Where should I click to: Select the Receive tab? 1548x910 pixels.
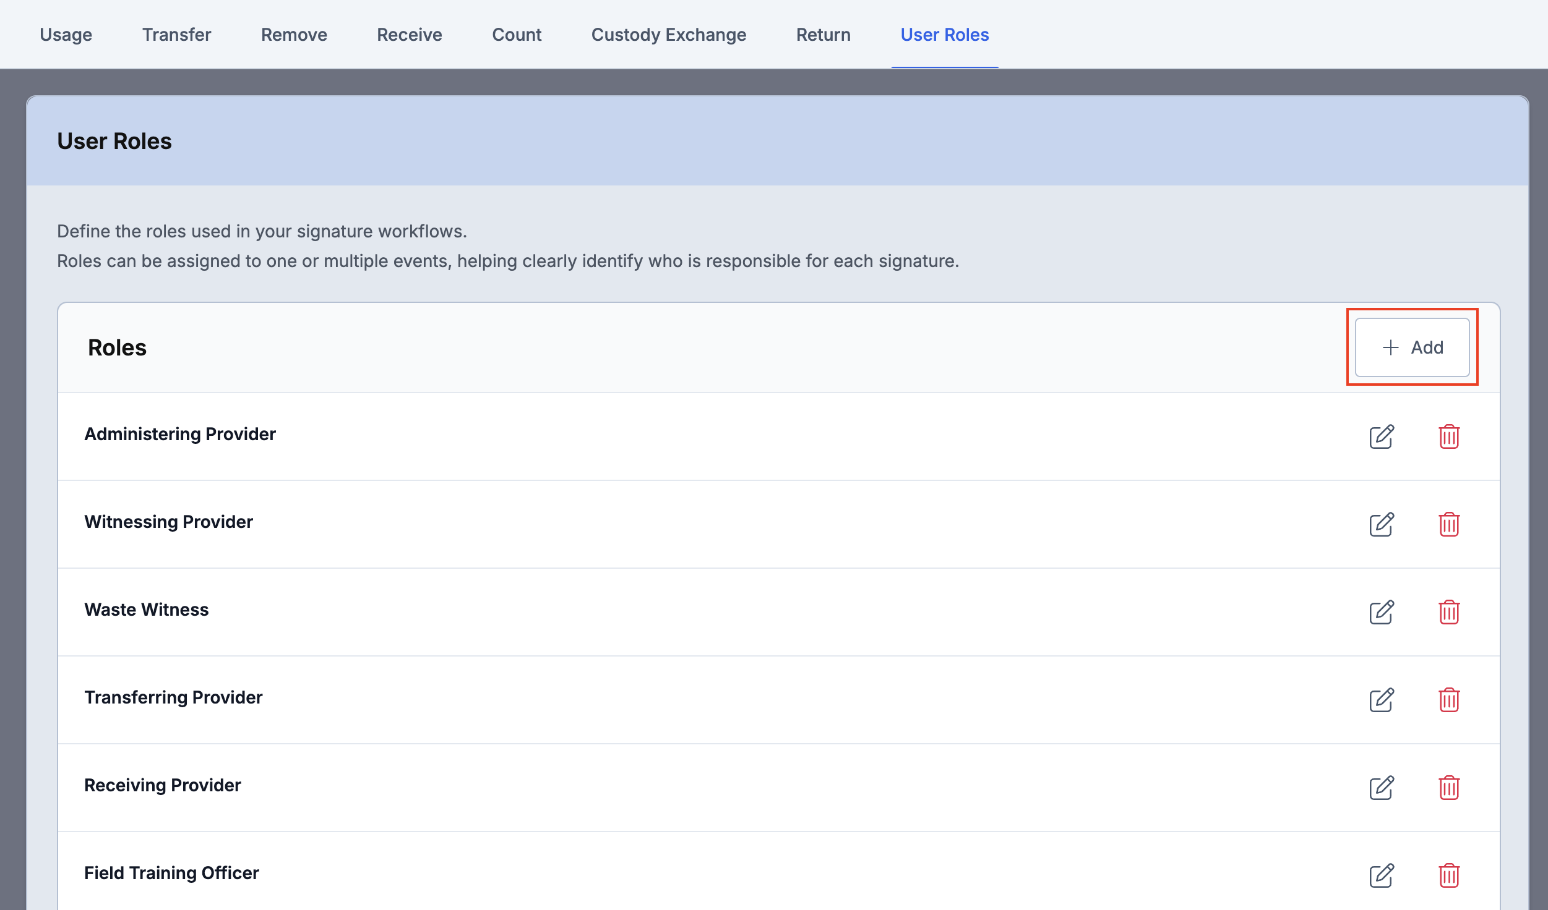pos(410,35)
